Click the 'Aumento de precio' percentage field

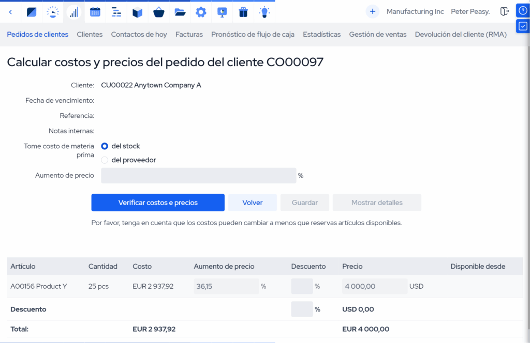pyautogui.click(x=199, y=176)
